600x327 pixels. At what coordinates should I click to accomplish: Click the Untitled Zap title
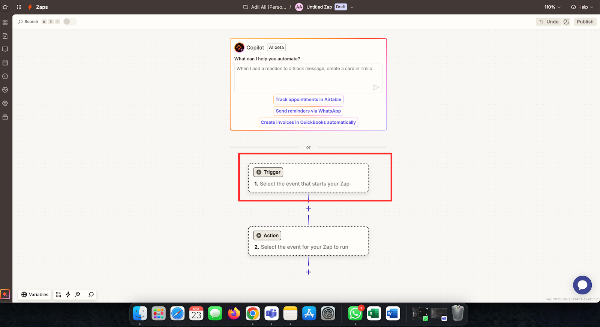point(319,7)
